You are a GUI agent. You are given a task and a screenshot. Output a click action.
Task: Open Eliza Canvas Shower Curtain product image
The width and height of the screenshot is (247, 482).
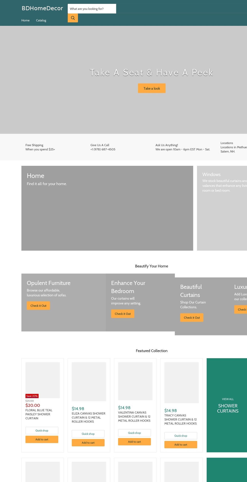(x=89, y=382)
